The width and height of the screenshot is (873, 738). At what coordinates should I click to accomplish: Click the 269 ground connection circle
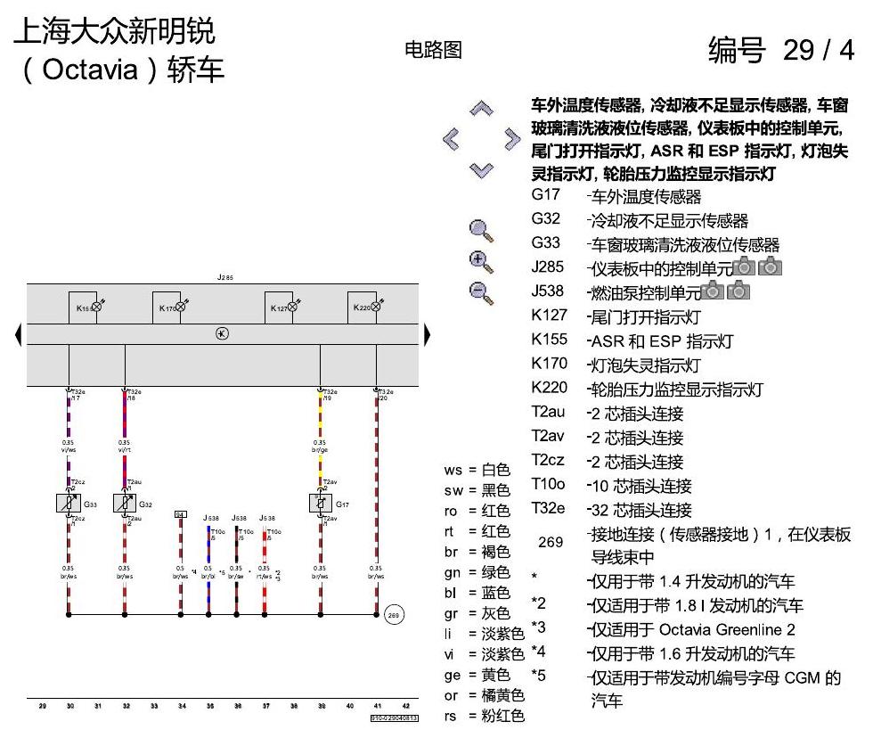pos(394,615)
